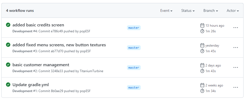Image resolution: width=246 pixels, height=105 pixels.
Task: Click success checkmark beside 'basic customer management'
Action: coord(8,65)
